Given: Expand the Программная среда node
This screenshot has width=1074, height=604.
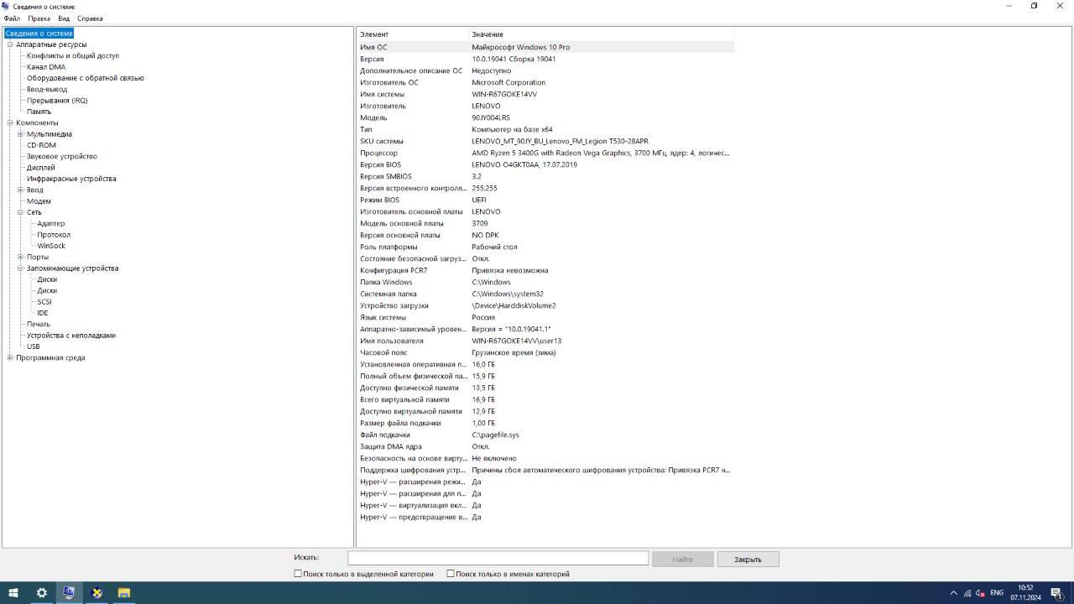Looking at the screenshot, I should click(10, 357).
